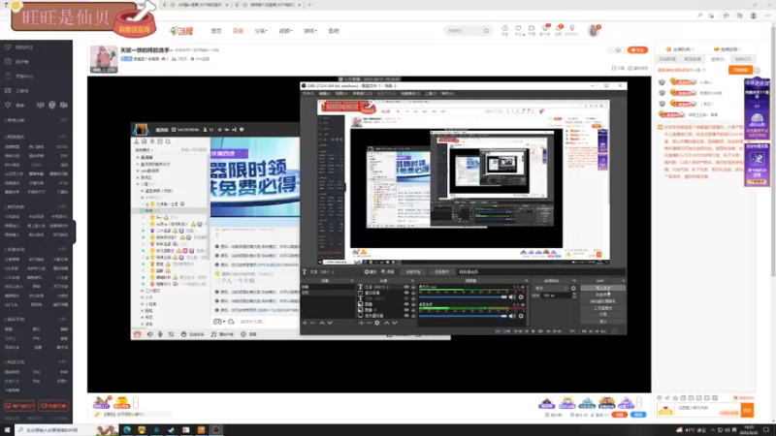776x436 pixels.
Task: Move scene up in OBS Scenes panel
Action: (322, 323)
